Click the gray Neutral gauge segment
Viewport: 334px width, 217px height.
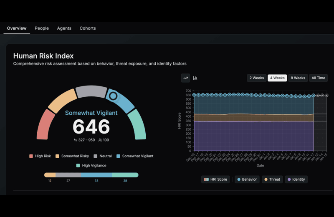91,91
